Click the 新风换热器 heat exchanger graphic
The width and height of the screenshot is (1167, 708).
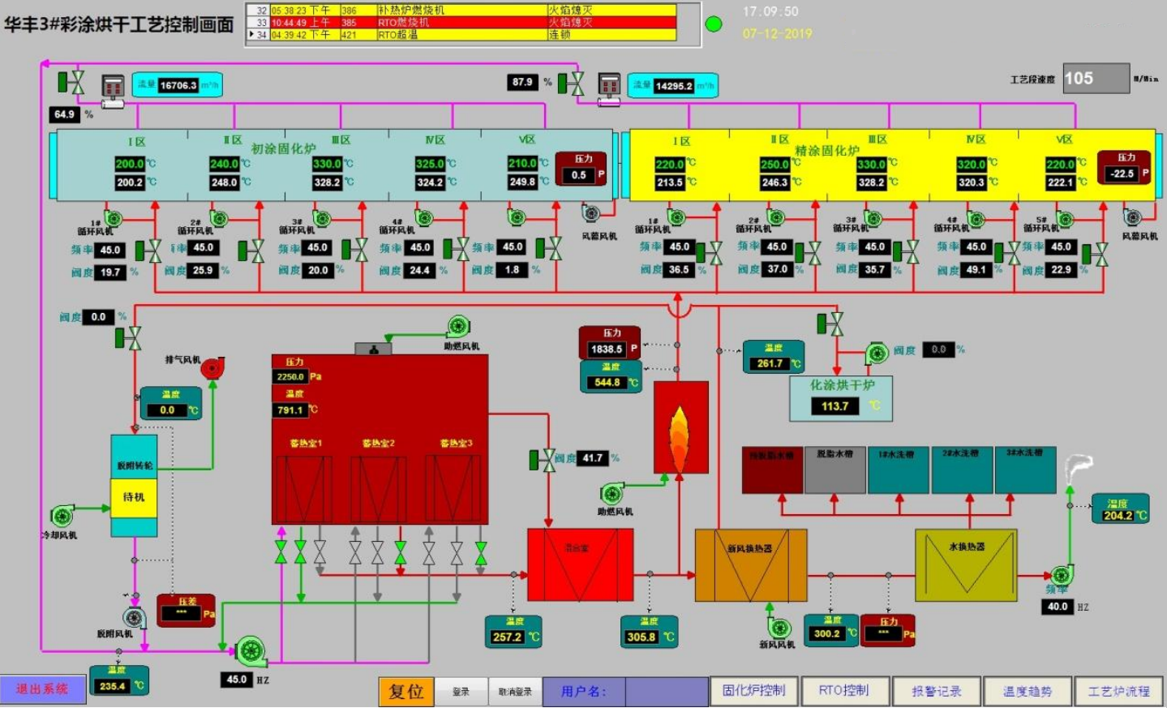(750, 565)
